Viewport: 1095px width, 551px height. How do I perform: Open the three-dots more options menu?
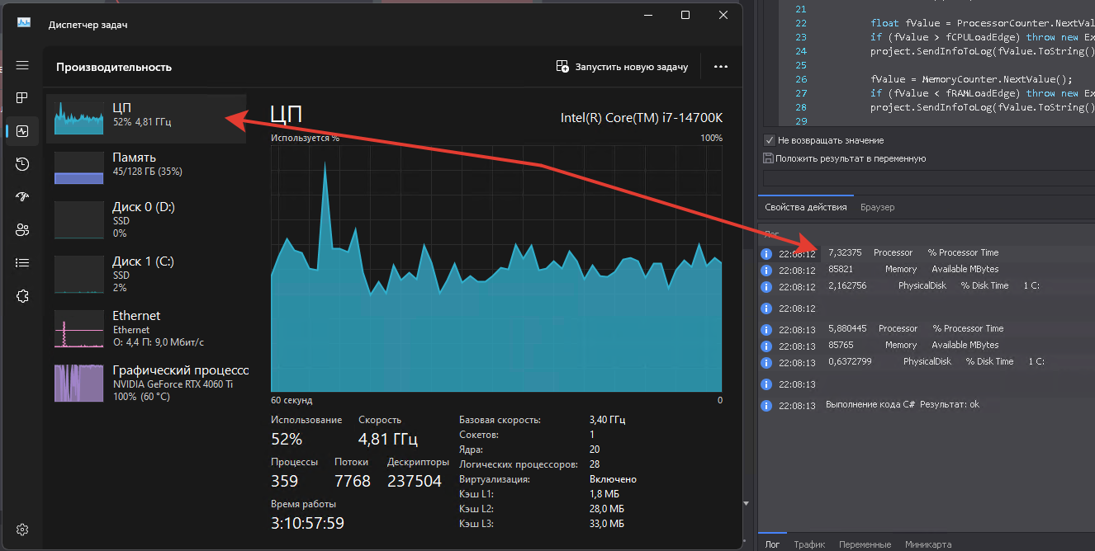click(x=721, y=67)
